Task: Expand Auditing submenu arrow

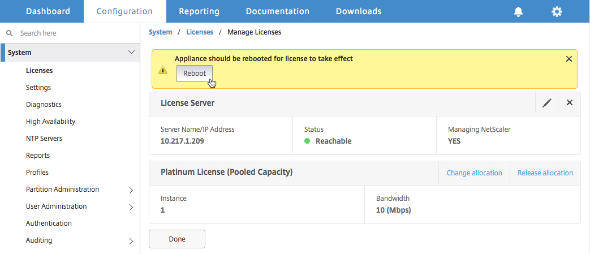Action: 131,241
